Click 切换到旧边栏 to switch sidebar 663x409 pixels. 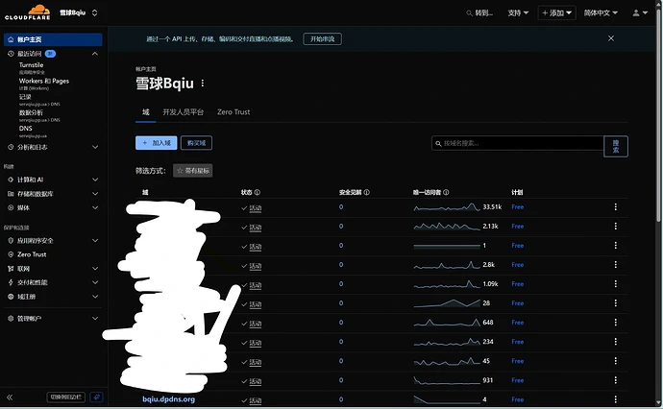(x=66, y=397)
